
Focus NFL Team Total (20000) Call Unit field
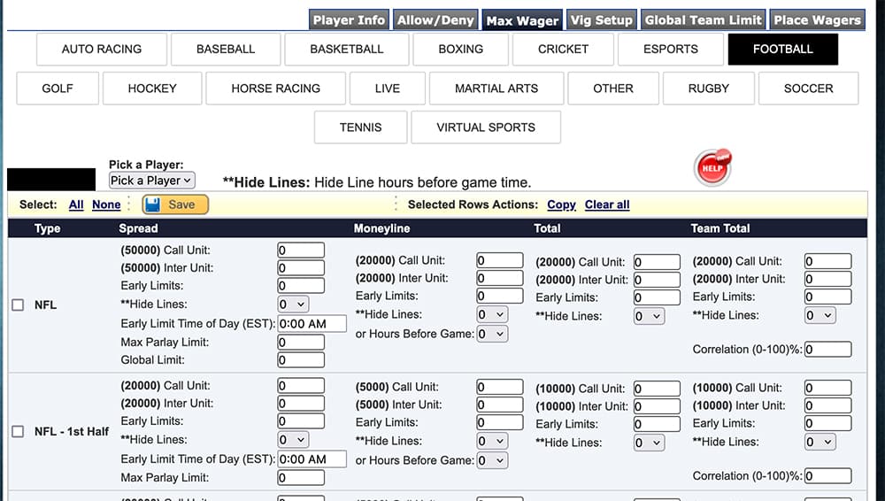[x=828, y=261]
